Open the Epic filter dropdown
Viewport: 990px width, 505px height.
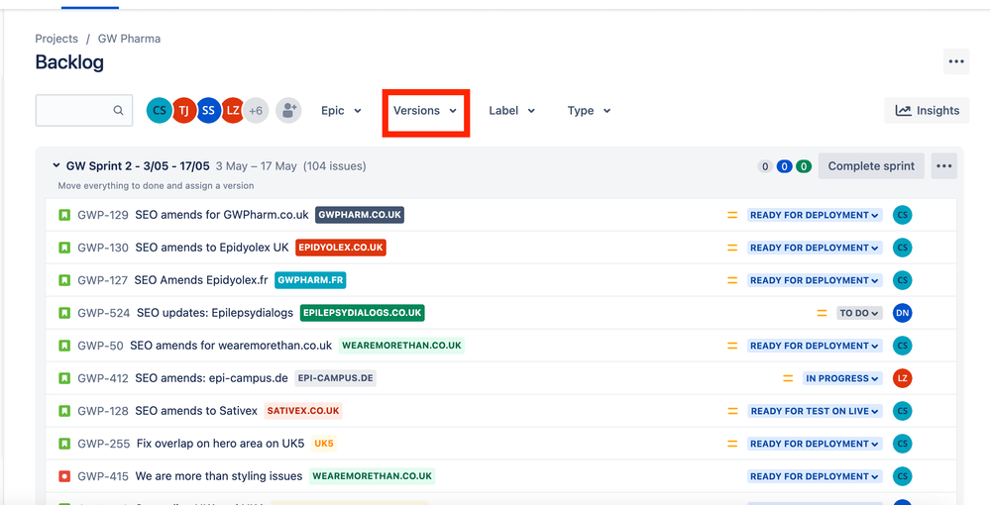341,111
